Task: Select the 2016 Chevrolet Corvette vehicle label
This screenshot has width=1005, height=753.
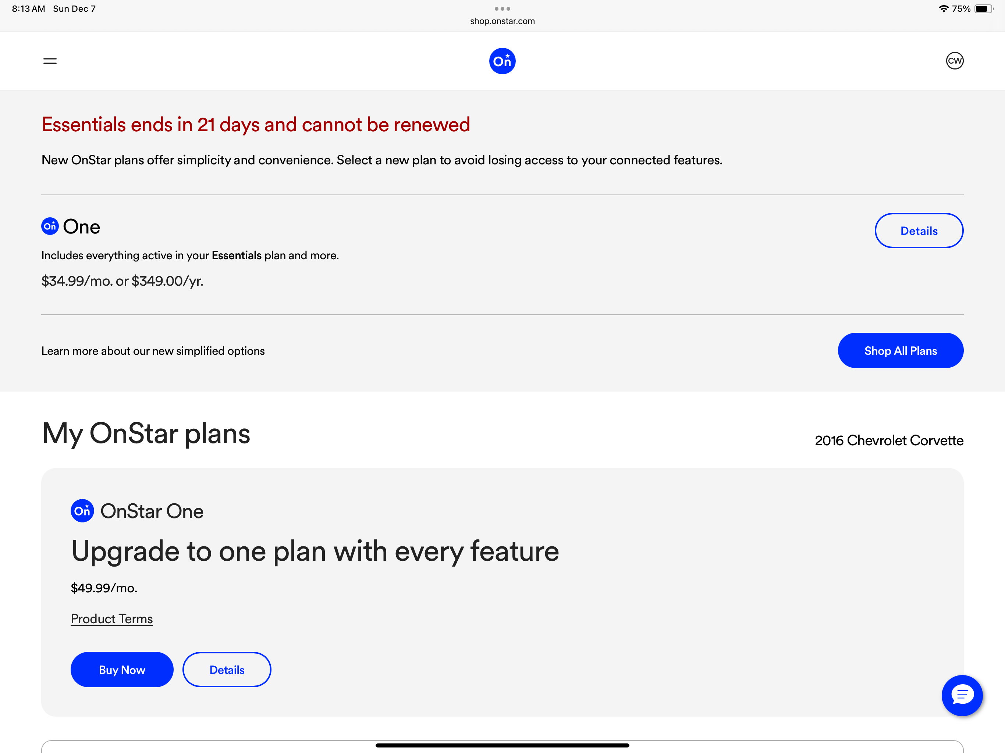Action: click(x=889, y=440)
